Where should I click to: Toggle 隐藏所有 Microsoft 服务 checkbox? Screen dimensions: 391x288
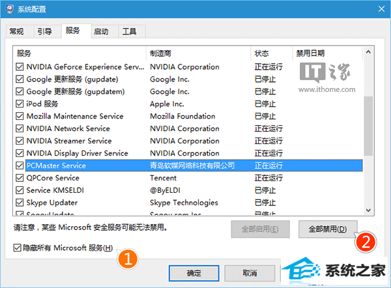17,248
